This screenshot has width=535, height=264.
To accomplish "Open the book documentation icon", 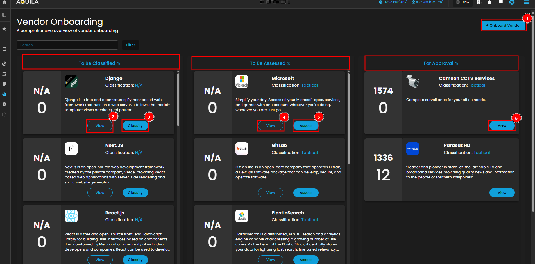I will [501, 2].
